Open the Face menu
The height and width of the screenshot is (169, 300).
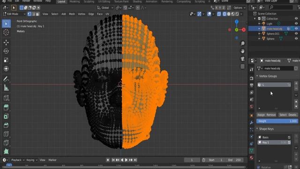[99, 14]
